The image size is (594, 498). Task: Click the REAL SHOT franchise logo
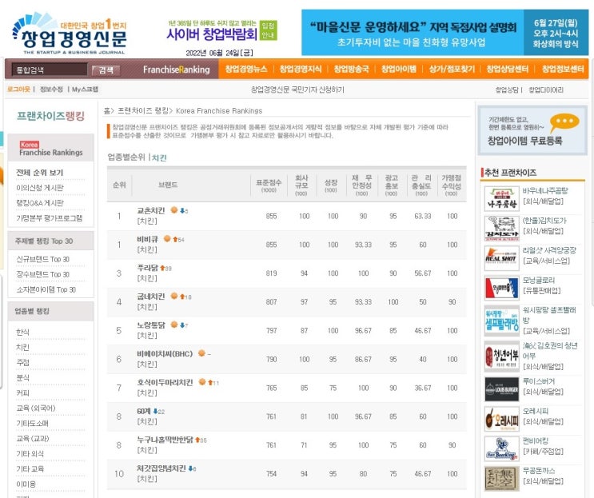point(501,258)
